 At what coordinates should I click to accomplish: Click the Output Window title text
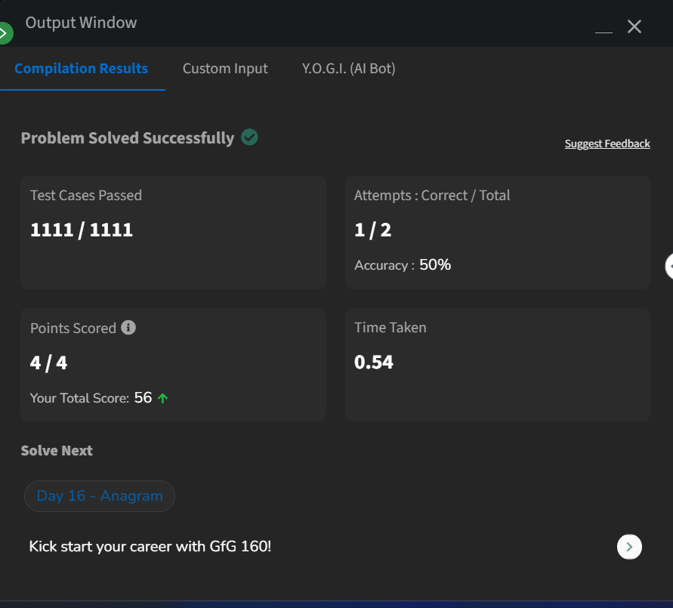pos(81,23)
